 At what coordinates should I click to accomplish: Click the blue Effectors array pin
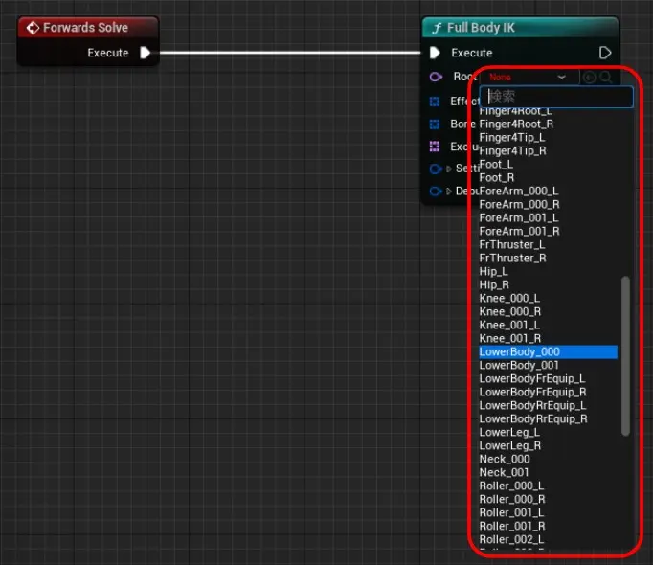point(436,102)
